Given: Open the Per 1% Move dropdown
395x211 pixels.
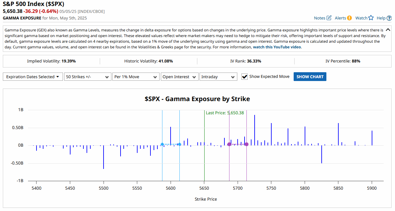Looking at the screenshot, I should 136,77.
